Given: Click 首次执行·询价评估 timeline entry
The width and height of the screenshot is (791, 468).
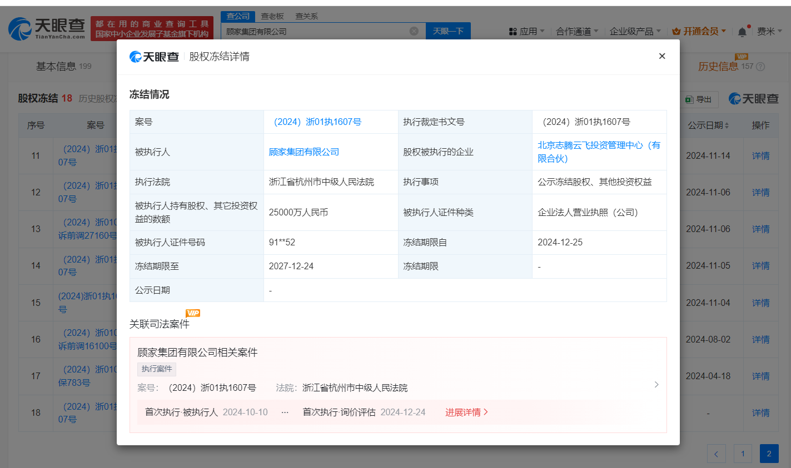Looking at the screenshot, I should (x=364, y=412).
